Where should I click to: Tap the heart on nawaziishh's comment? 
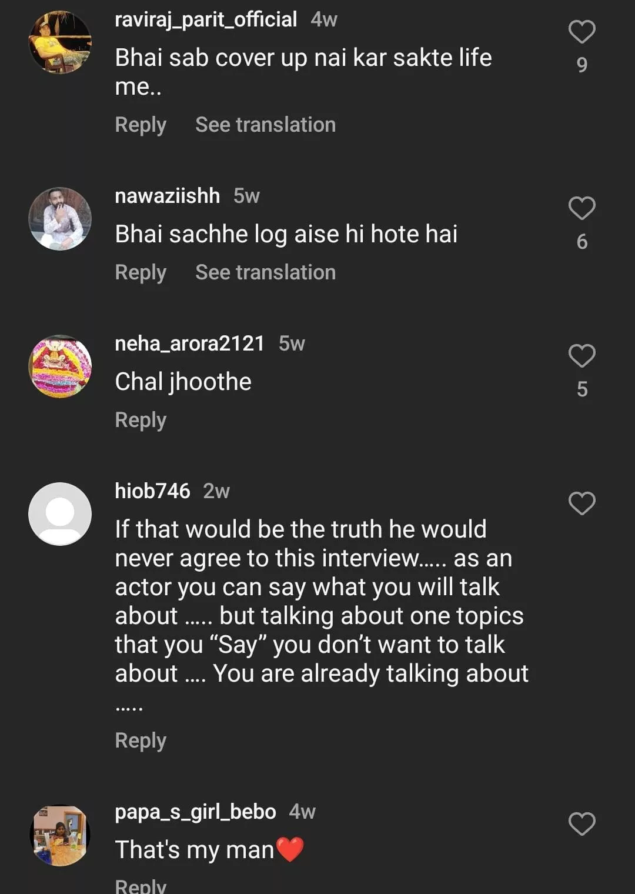point(581,208)
